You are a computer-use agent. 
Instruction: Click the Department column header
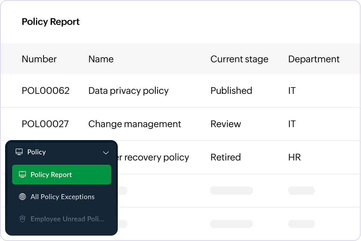click(x=314, y=59)
